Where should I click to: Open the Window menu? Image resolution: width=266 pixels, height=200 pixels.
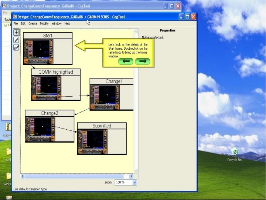point(57,23)
